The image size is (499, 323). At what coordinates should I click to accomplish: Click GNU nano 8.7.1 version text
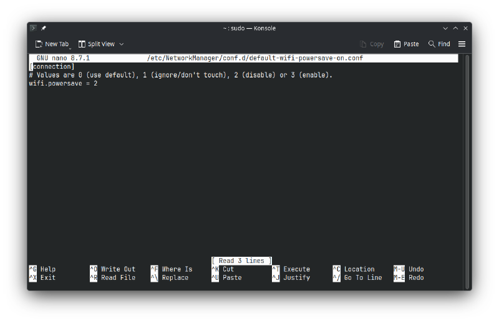pyautogui.click(x=63, y=58)
